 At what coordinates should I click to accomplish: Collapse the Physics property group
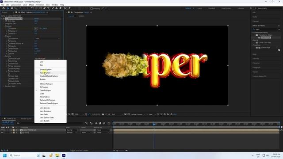click(4, 36)
